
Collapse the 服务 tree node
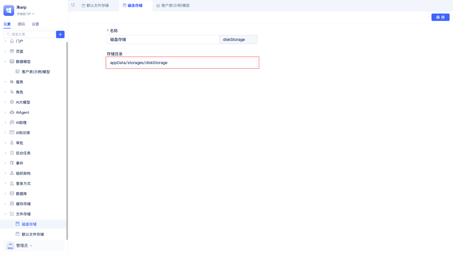pyautogui.click(x=5, y=82)
